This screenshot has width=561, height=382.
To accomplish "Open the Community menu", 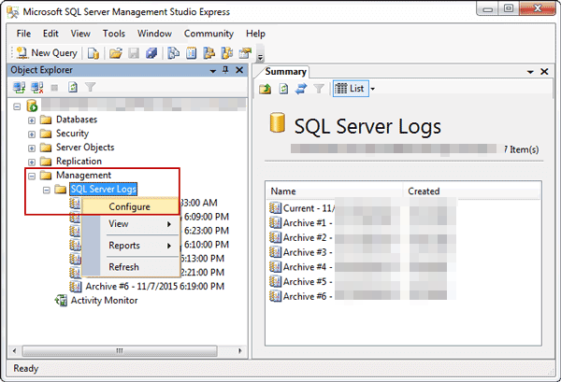I will pos(209,34).
